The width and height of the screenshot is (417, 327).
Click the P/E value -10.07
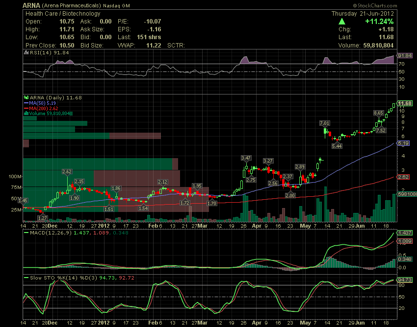click(x=153, y=22)
